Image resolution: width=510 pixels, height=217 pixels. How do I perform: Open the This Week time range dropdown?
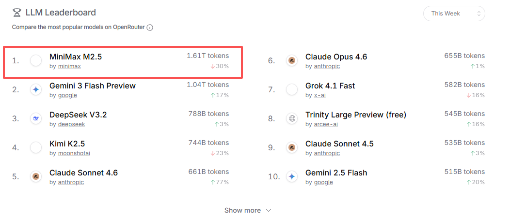click(x=454, y=14)
